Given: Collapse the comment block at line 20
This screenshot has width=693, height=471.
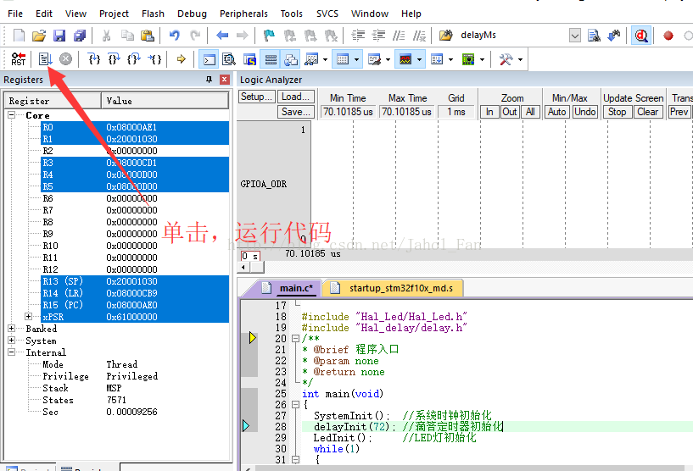Looking at the screenshot, I should [x=295, y=339].
